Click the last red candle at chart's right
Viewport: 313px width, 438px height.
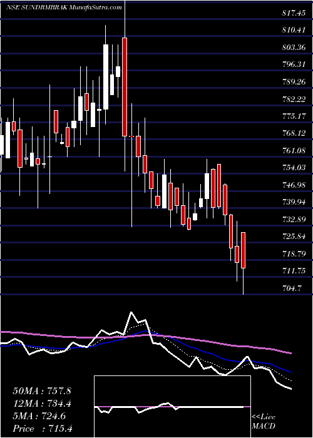(x=244, y=250)
